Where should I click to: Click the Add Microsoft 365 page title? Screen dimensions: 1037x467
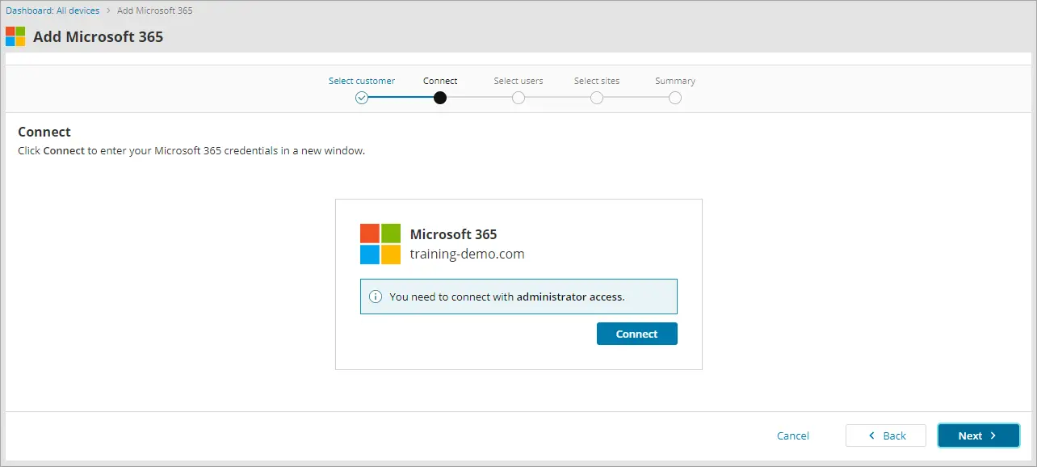pos(99,36)
